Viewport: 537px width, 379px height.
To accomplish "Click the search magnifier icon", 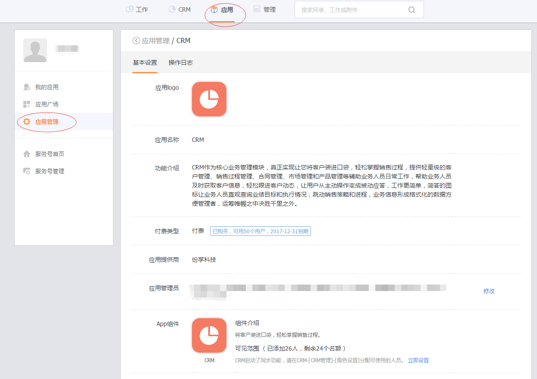I will (x=411, y=9).
